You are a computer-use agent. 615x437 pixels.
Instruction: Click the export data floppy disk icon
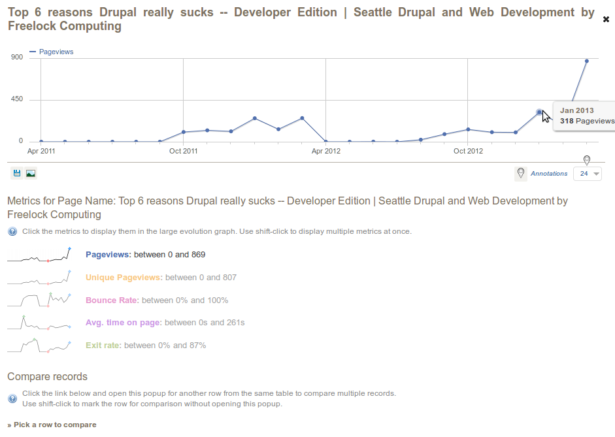point(17,173)
